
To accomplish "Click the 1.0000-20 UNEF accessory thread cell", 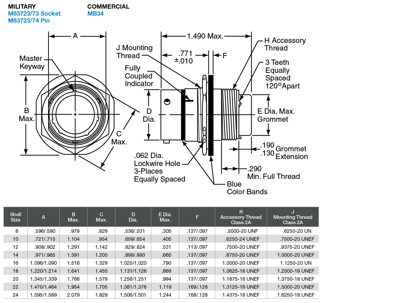I will pyautogui.click(x=241, y=263).
